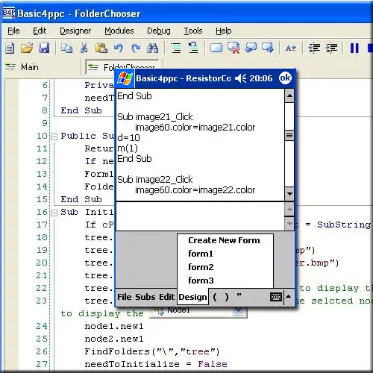This screenshot has height=373, width=373.
Task: Click the 'd=10' code line
Action: 128,138
